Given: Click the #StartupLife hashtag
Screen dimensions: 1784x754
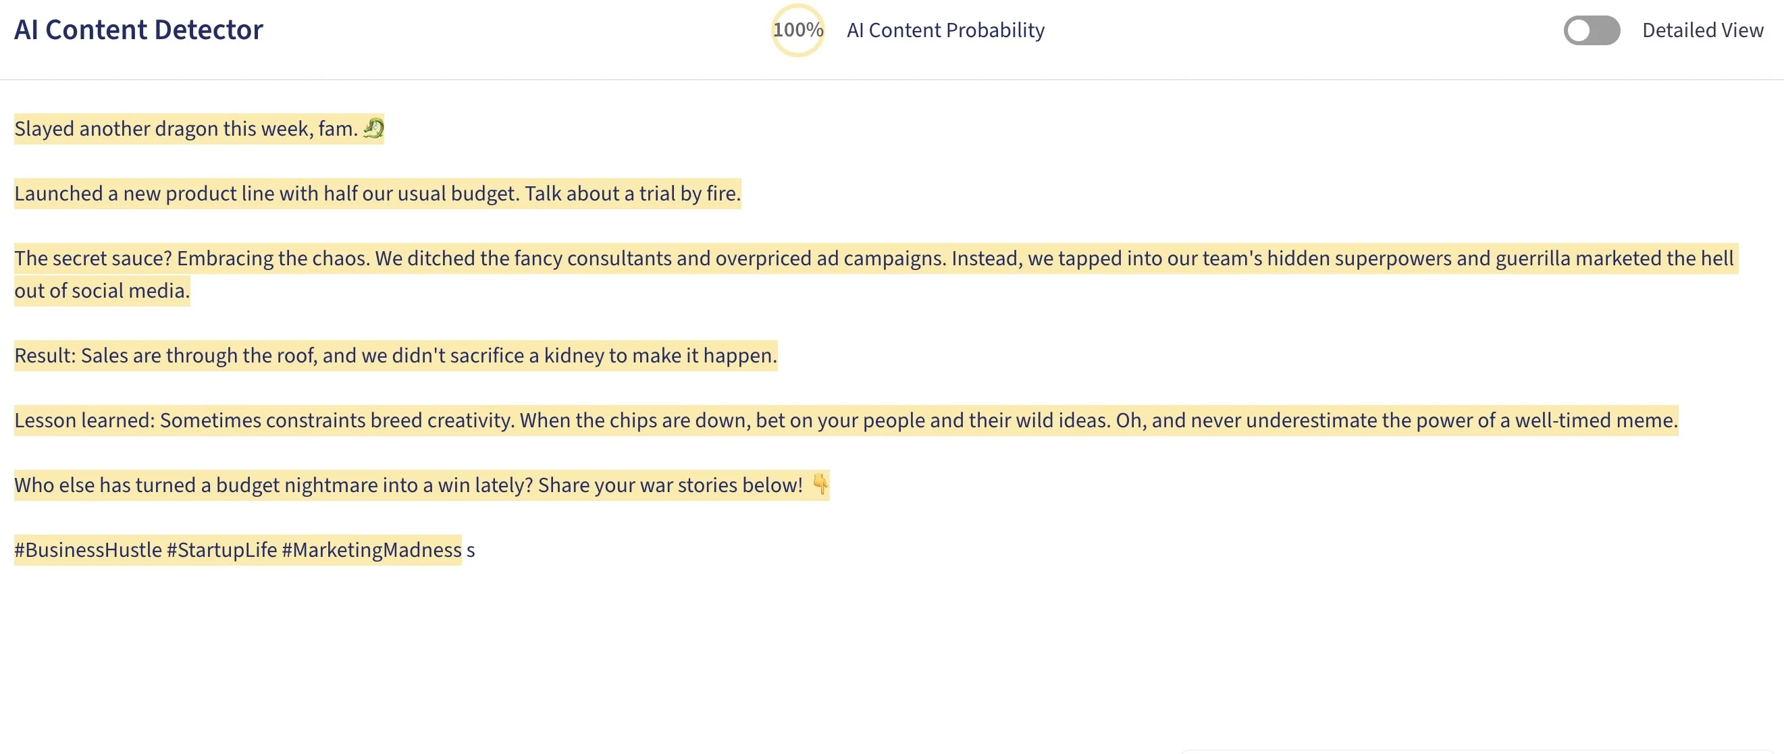Looking at the screenshot, I should (x=221, y=549).
